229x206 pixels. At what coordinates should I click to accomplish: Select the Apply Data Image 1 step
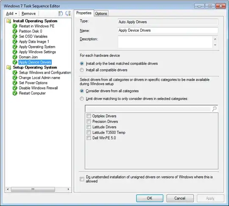pos(34,42)
